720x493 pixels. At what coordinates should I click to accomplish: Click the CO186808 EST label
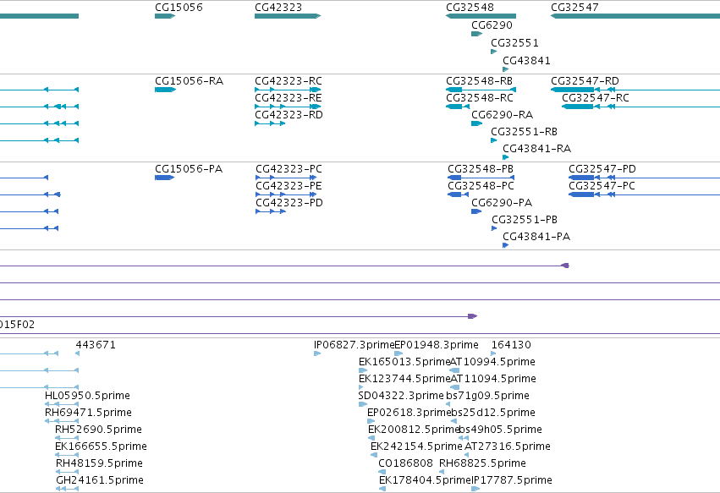click(405, 463)
